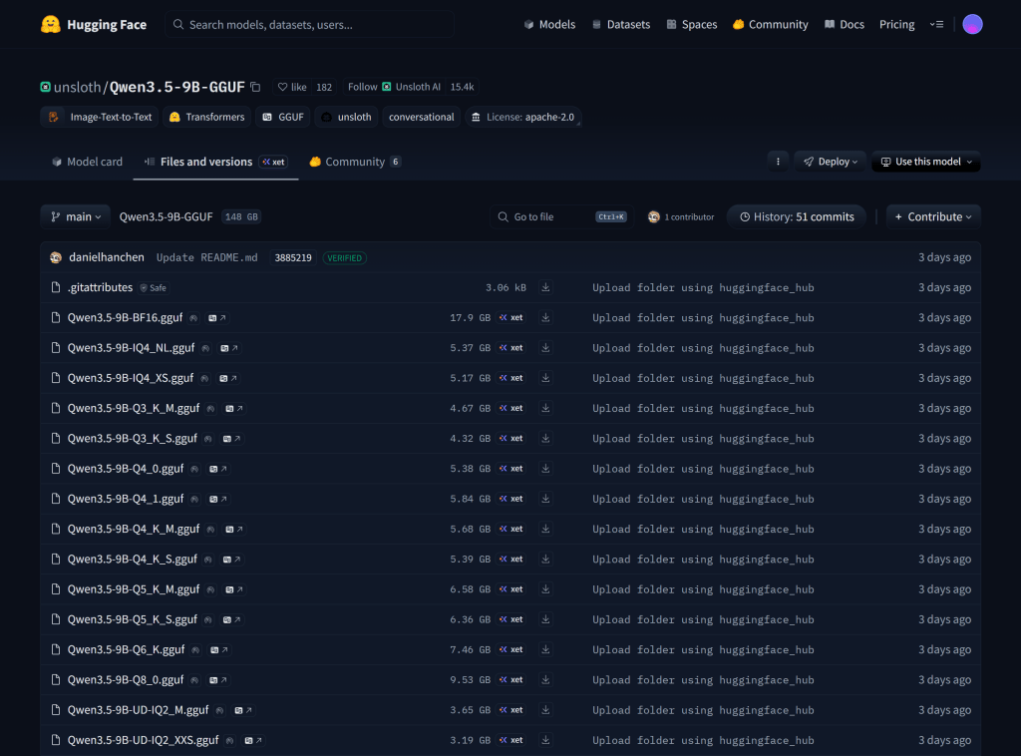
Task: Go to Datasets in the navbar
Action: pos(620,24)
